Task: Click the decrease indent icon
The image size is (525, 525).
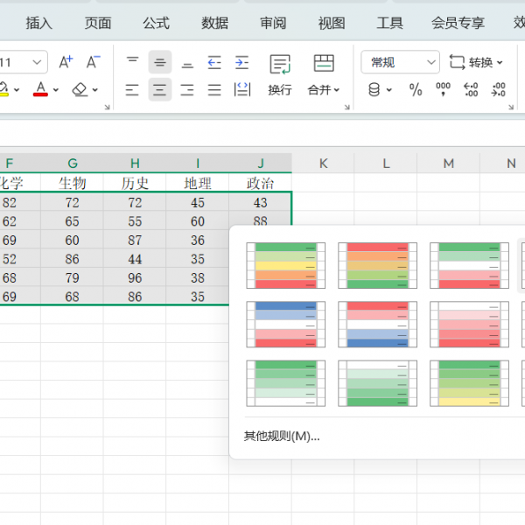Action: 214,62
